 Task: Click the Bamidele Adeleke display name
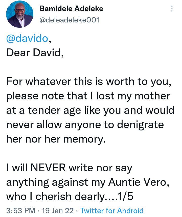pos(71,9)
